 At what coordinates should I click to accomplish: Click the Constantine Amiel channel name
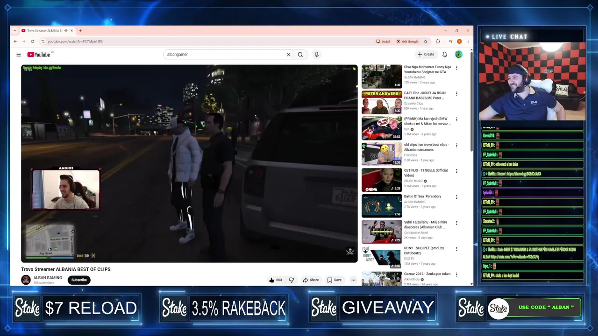(416, 232)
